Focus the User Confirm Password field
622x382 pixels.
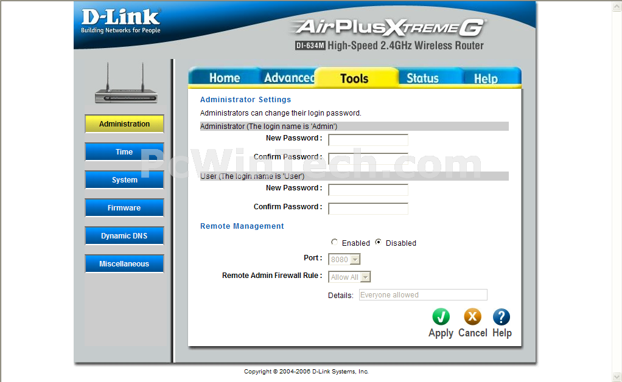pyautogui.click(x=368, y=209)
